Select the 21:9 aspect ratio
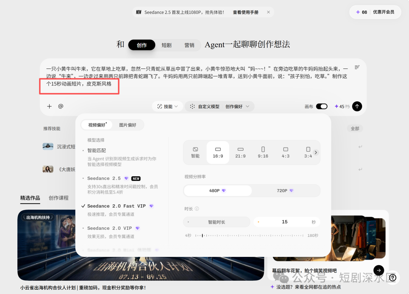Screen dimensions: 409x294 point(240,152)
